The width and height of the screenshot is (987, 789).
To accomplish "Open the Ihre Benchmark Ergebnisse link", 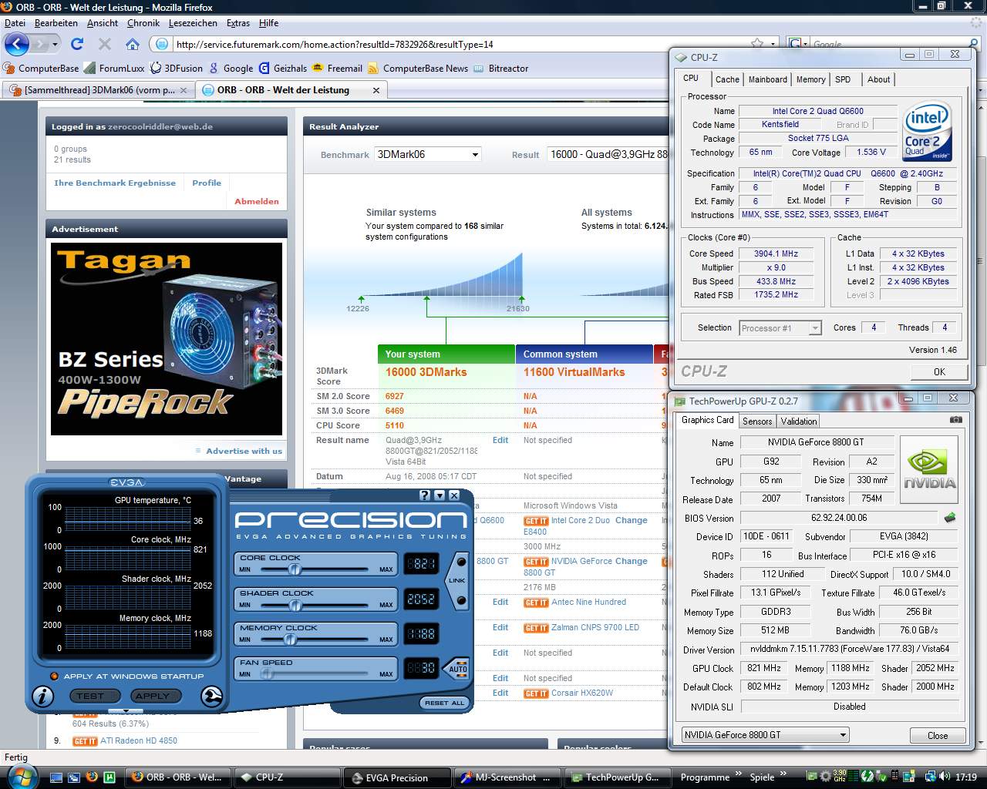I will pos(115,183).
